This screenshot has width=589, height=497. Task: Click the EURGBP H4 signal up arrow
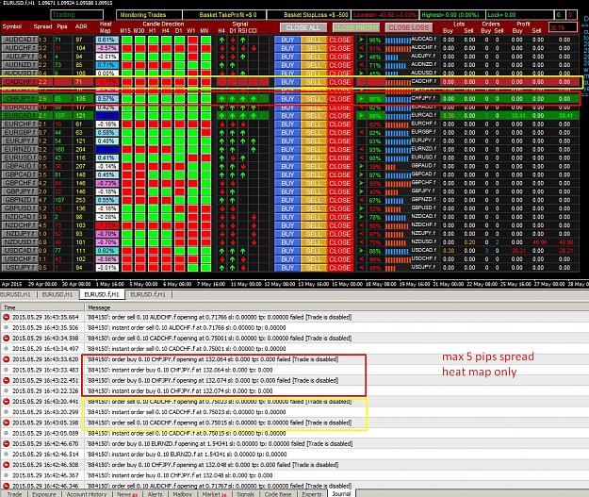222,133
